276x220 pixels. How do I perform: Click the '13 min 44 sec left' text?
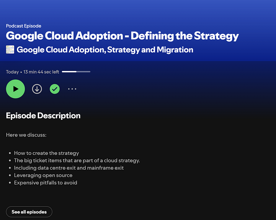[x=41, y=72]
